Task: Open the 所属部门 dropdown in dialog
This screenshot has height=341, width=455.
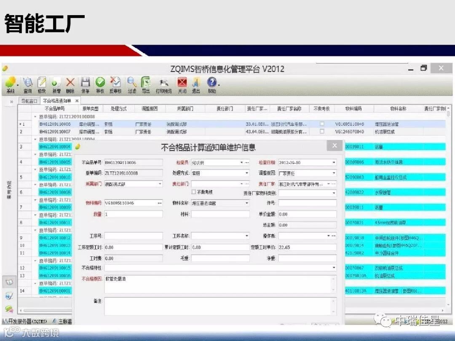Action: point(160,184)
